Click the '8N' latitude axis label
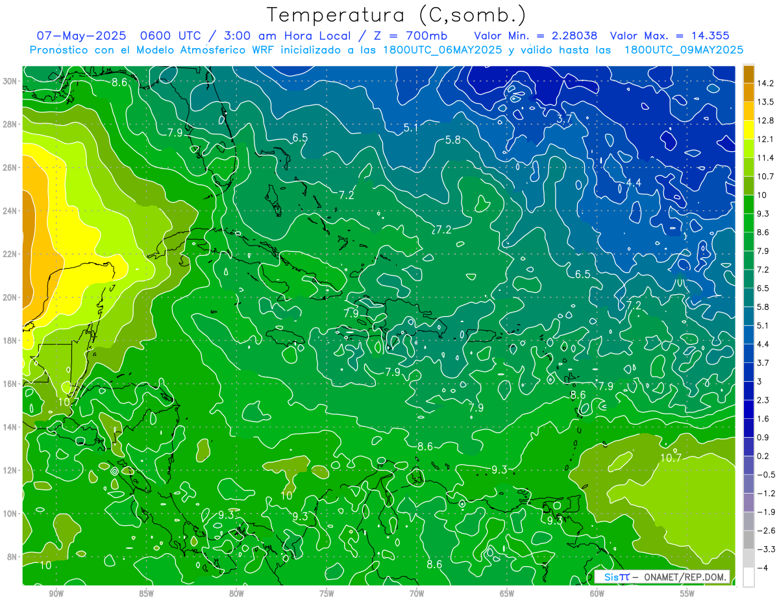Image resolution: width=779 pixels, height=602 pixels. click(13, 557)
